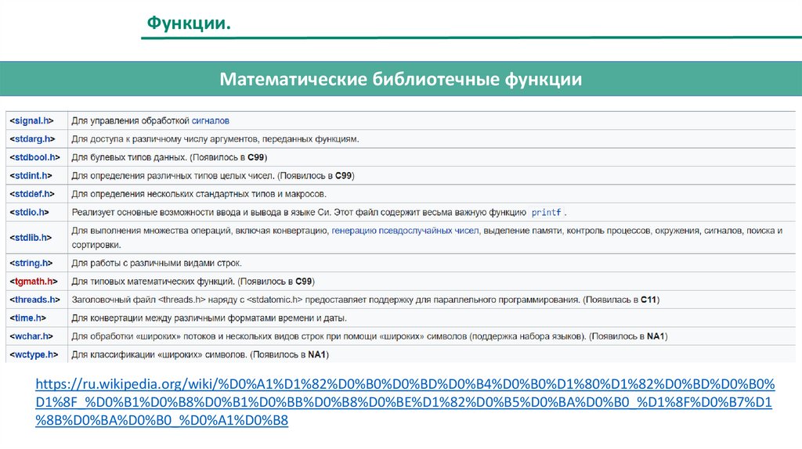802x449 pixels.
Task: Open the <signal.h> header link
Action: pos(31,120)
